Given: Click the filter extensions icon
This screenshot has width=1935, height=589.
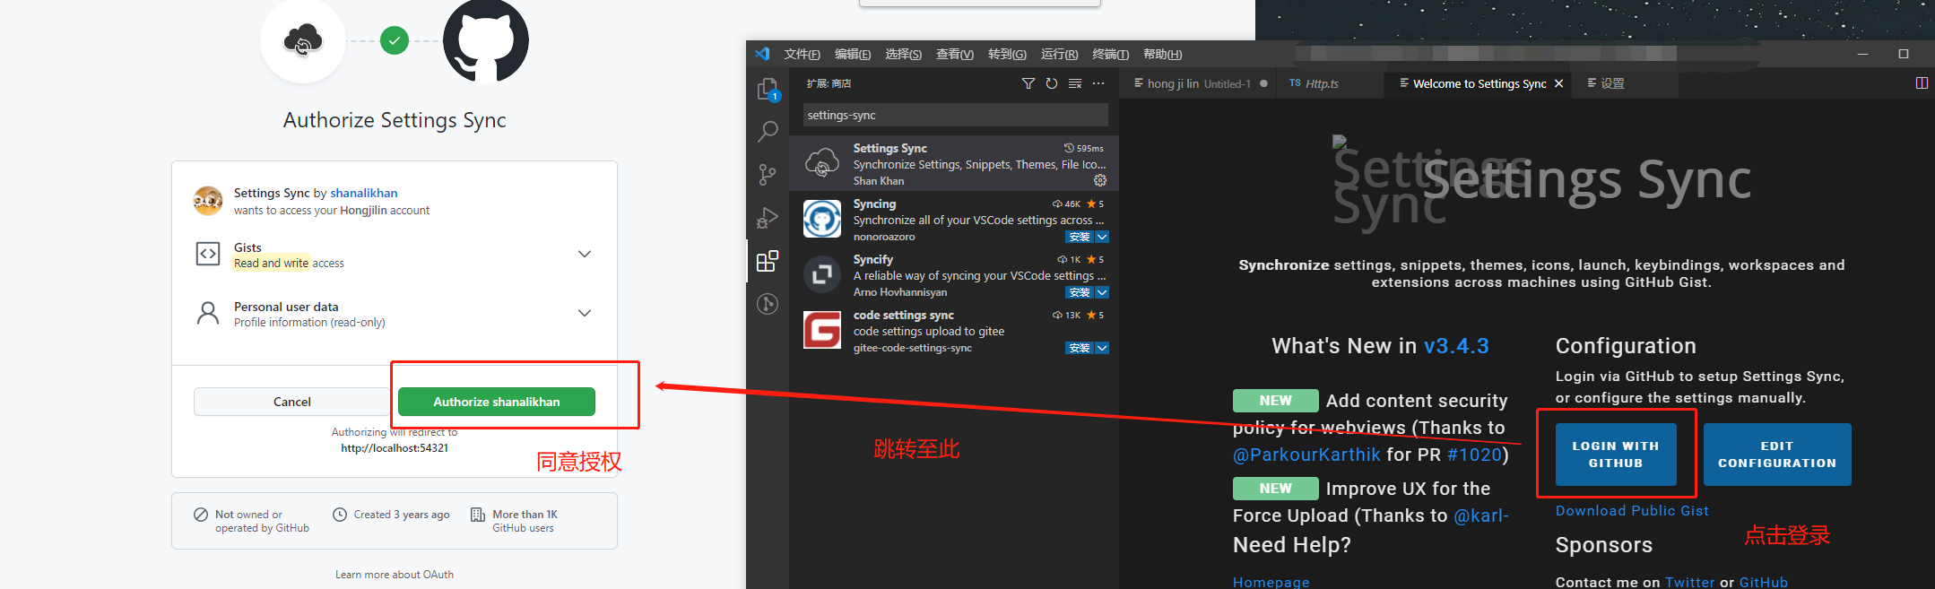Looking at the screenshot, I should pyautogui.click(x=1028, y=83).
